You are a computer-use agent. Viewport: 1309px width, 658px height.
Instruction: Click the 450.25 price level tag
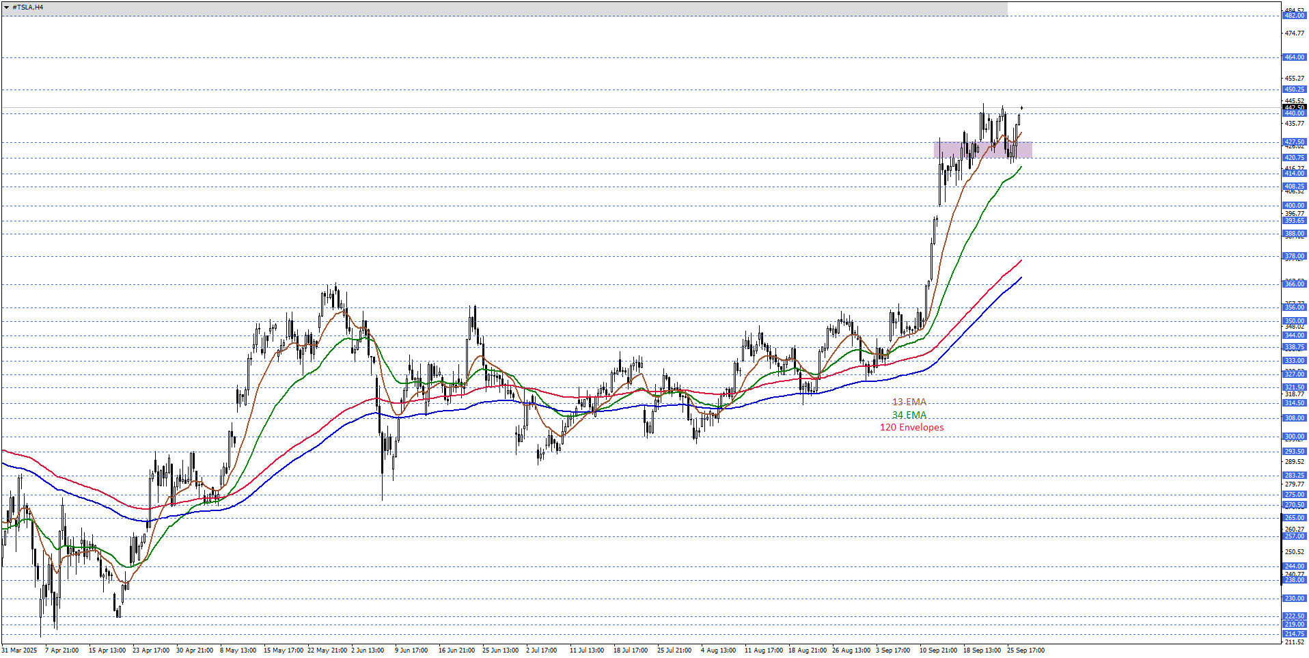tap(1294, 90)
